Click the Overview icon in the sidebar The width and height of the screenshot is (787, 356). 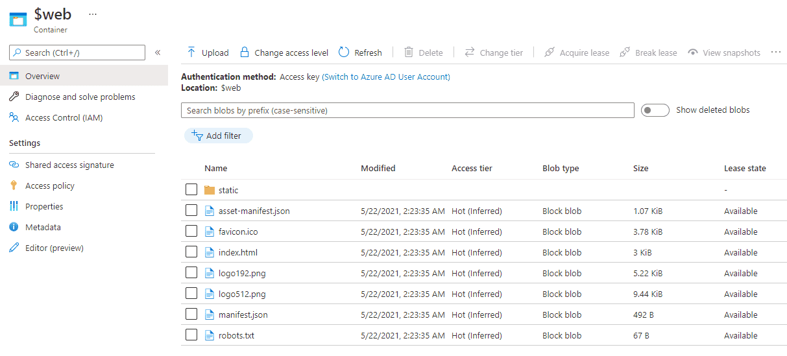(14, 76)
